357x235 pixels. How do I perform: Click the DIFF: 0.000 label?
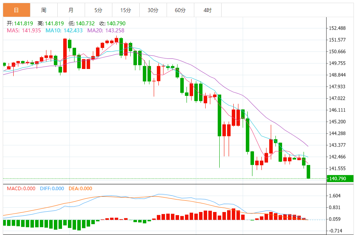click(x=52, y=188)
